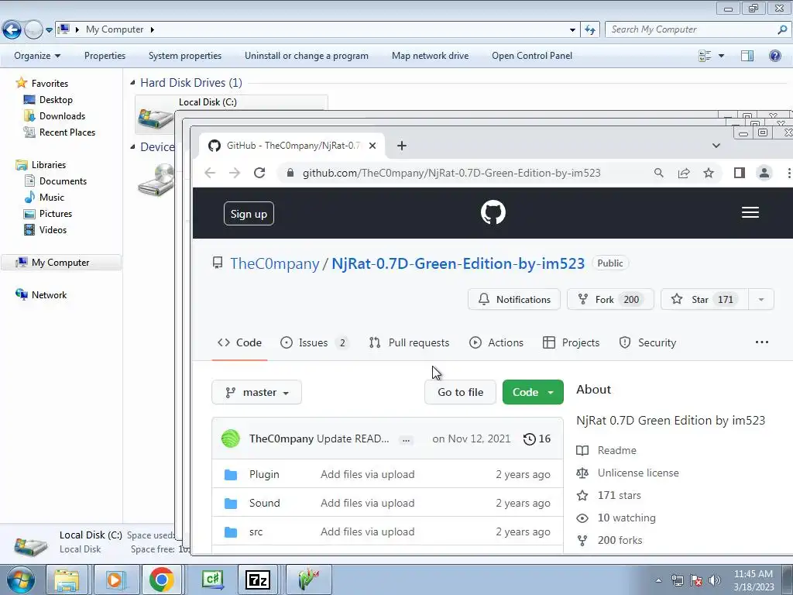The width and height of the screenshot is (793, 595).
Task: Click the Chrome taskbar icon
Action: tap(162, 580)
